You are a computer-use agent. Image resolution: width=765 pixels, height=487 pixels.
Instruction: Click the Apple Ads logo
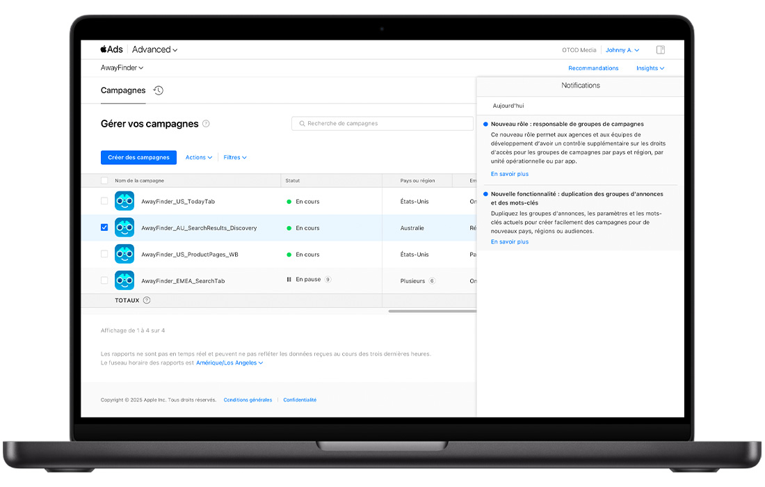[111, 49]
